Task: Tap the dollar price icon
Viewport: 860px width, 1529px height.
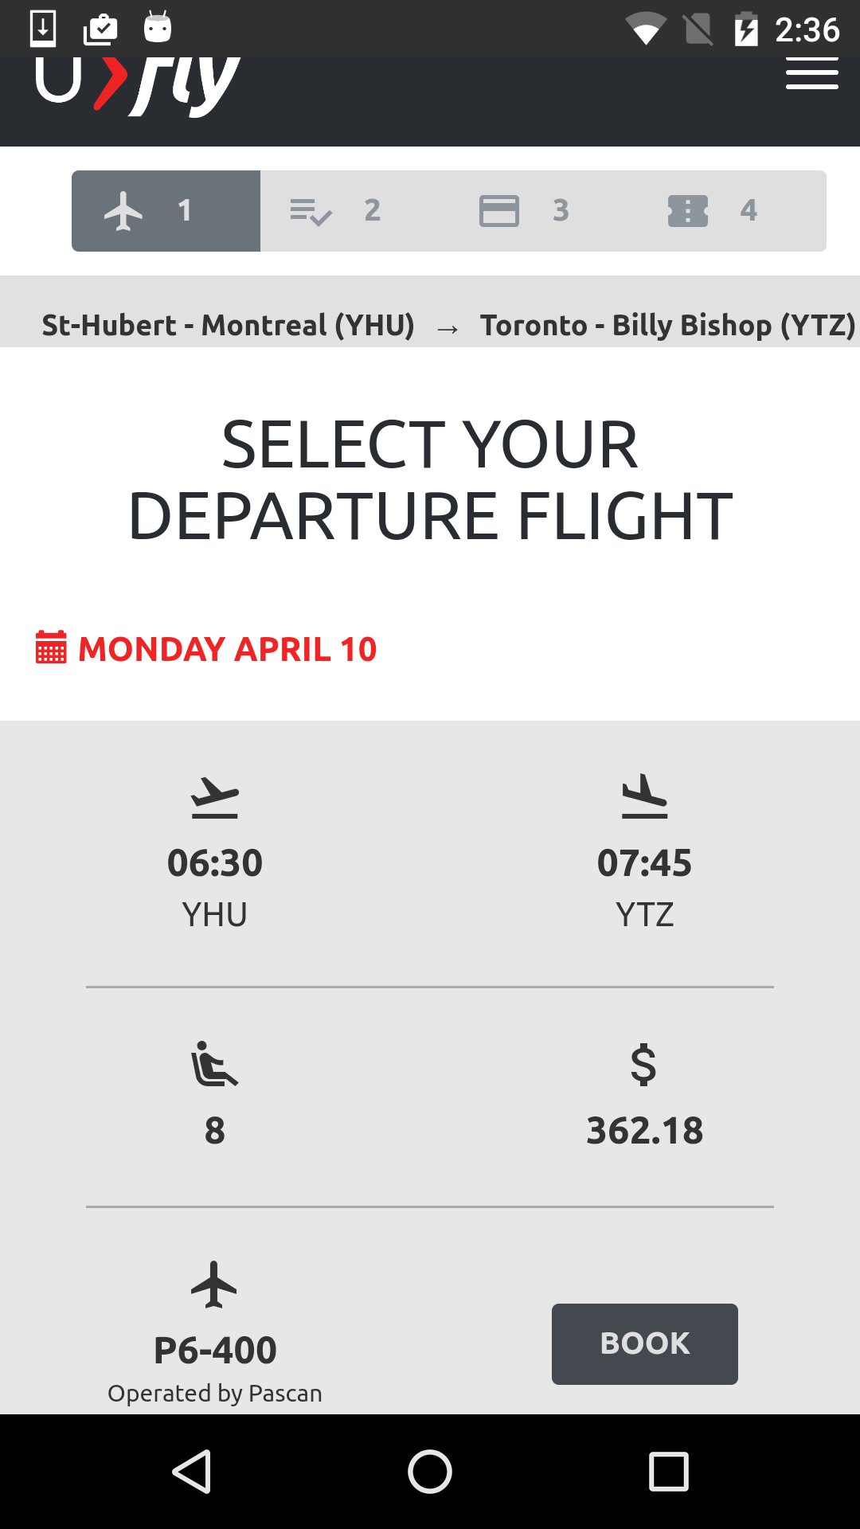Action: 643,1065
